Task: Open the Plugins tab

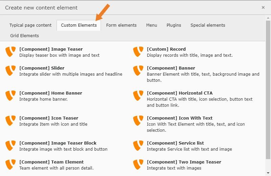Action: click(x=174, y=25)
